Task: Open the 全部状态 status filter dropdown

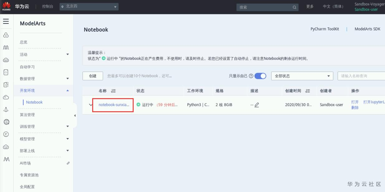Action: (302, 76)
